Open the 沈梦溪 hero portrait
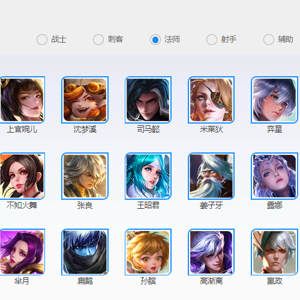 [x=85, y=100]
